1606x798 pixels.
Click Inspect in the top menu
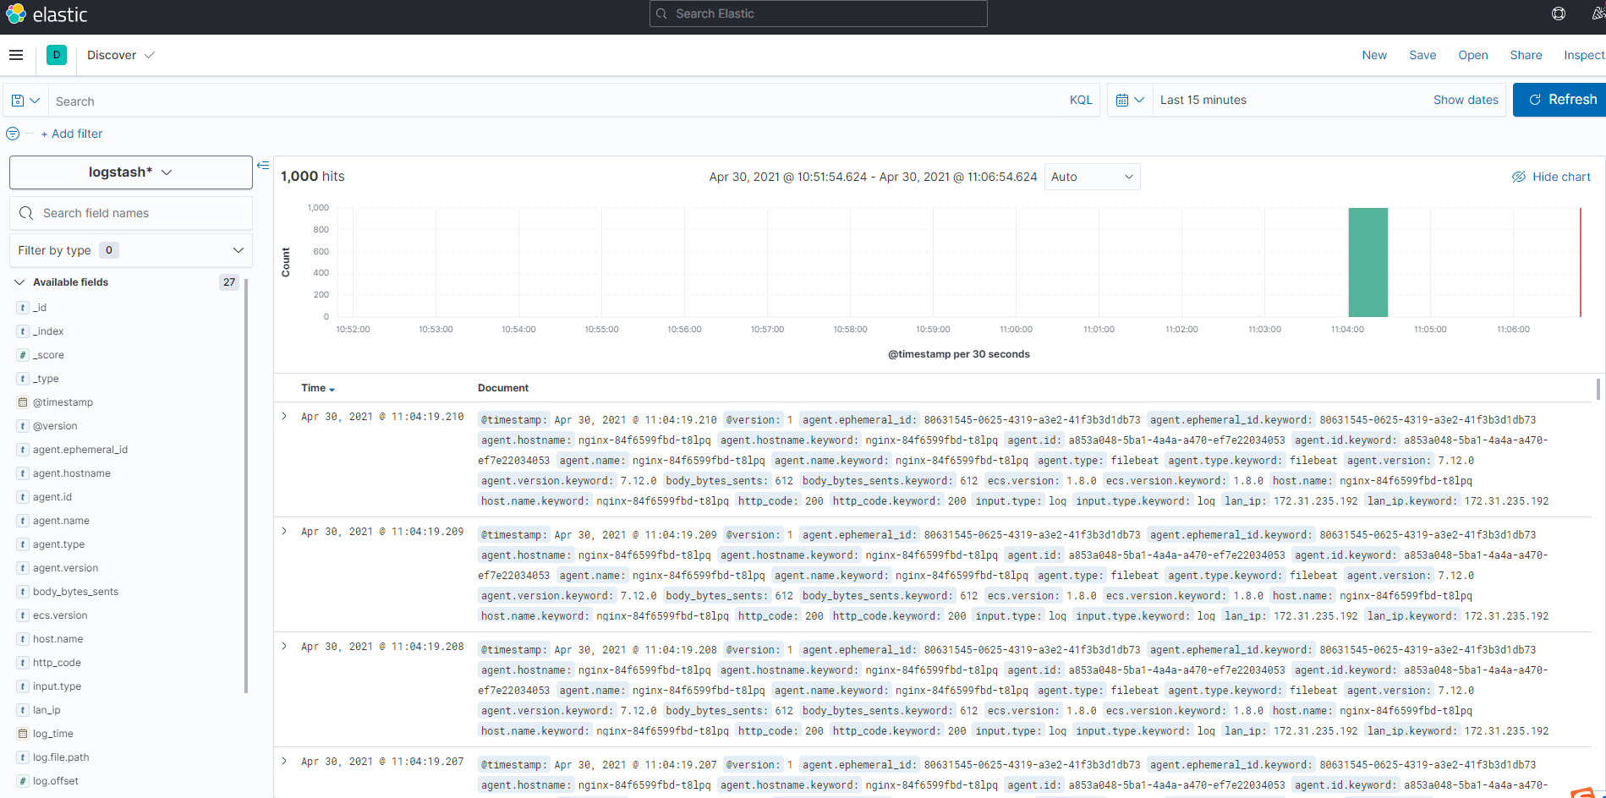(1584, 55)
